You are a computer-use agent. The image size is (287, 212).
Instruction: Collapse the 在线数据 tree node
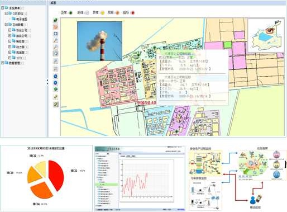pos(6,25)
